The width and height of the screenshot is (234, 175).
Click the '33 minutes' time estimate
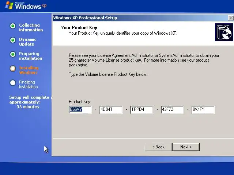28,107
